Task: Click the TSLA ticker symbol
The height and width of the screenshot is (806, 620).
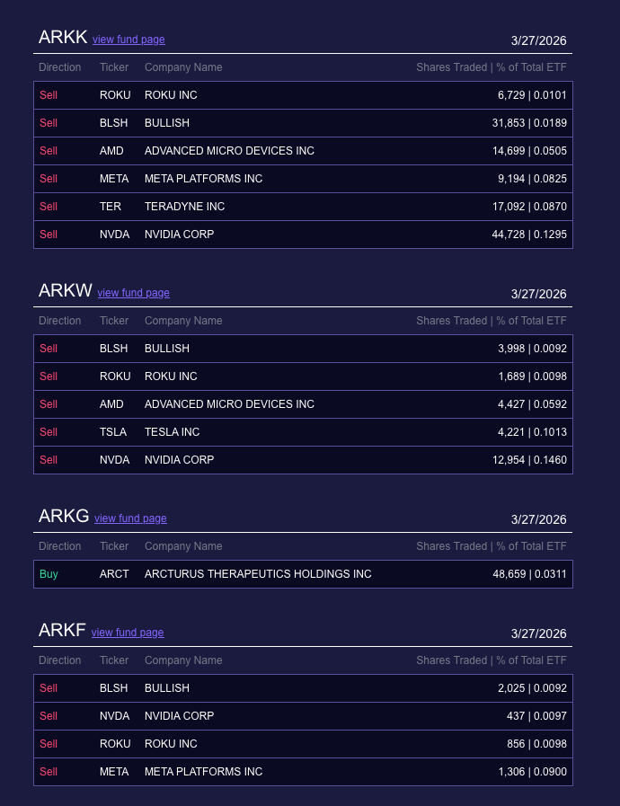Action: pyautogui.click(x=113, y=432)
